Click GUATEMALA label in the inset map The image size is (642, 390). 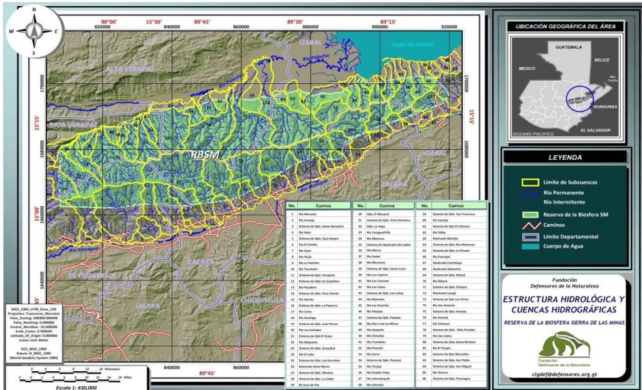tap(569, 48)
